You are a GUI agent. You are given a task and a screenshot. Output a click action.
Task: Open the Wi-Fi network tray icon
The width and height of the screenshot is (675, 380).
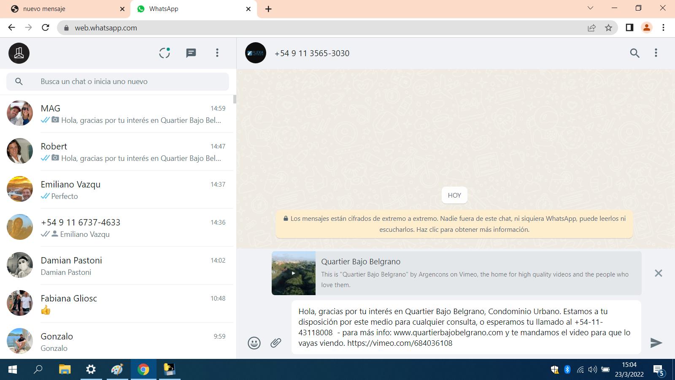click(x=580, y=370)
